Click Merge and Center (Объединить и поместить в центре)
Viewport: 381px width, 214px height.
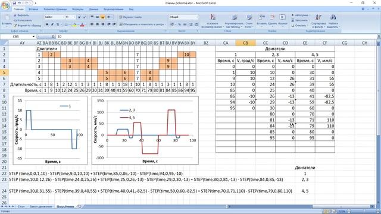pyautogui.click(x=143, y=24)
